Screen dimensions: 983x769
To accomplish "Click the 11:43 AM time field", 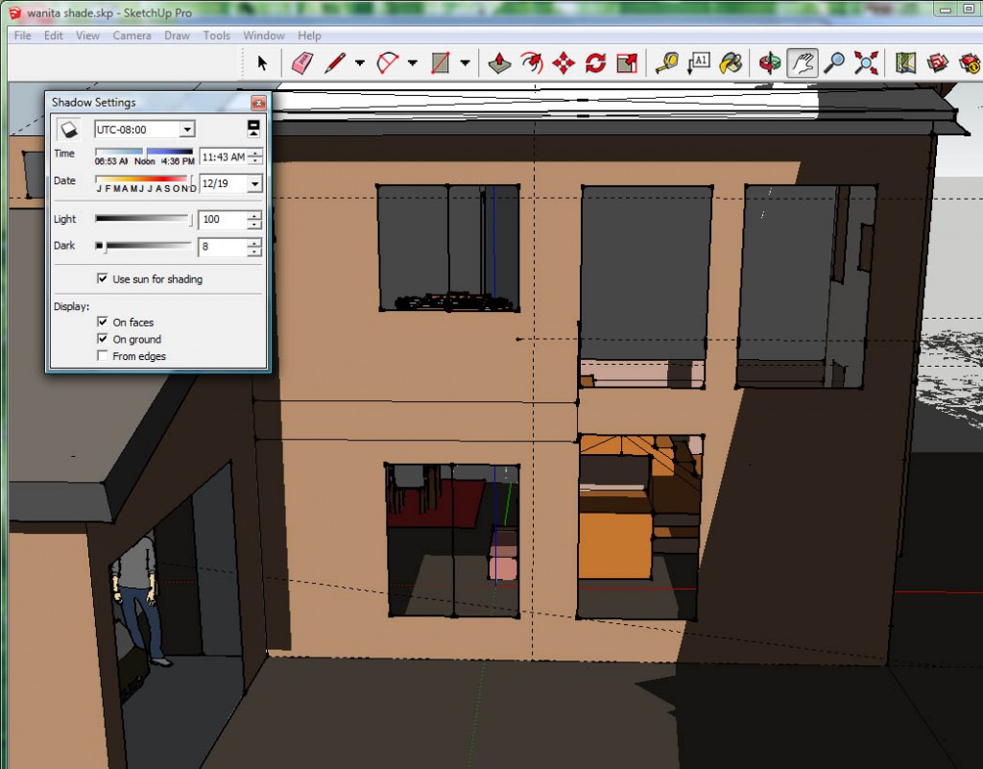I will coord(223,156).
